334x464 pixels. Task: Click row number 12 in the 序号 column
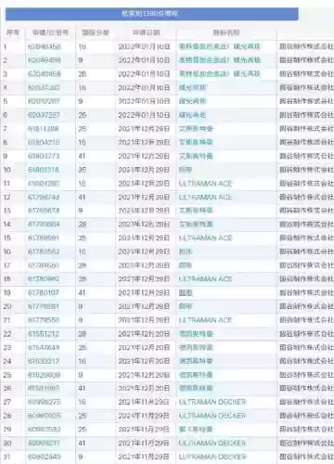point(6,197)
